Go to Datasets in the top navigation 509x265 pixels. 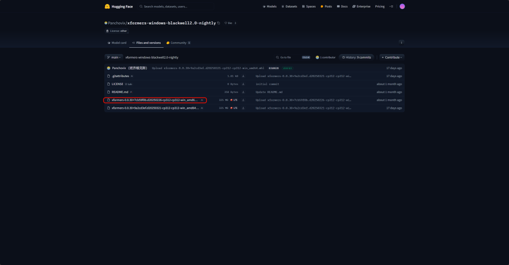pyautogui.click(x=289, y=6)
